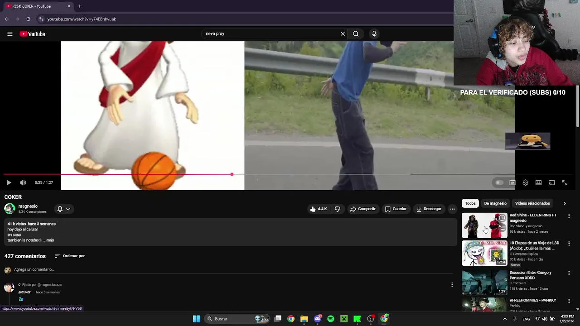The width and height of the screenshot is (580, 326).
Task: Click Descargar to download the video
Action: tap(429, 209)
